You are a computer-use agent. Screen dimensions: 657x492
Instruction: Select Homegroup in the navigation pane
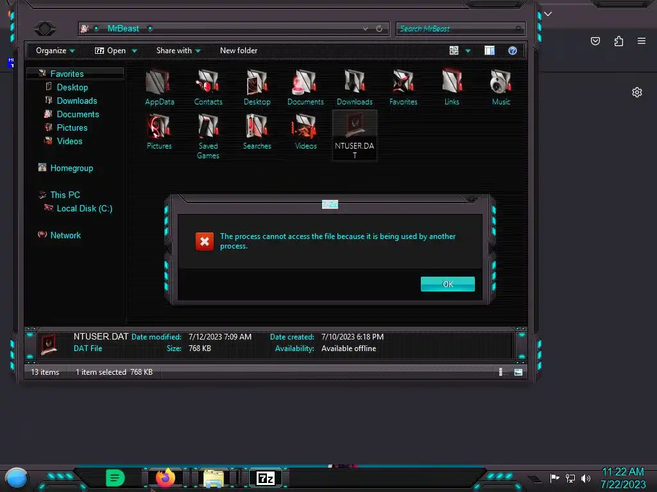point(72,168)
